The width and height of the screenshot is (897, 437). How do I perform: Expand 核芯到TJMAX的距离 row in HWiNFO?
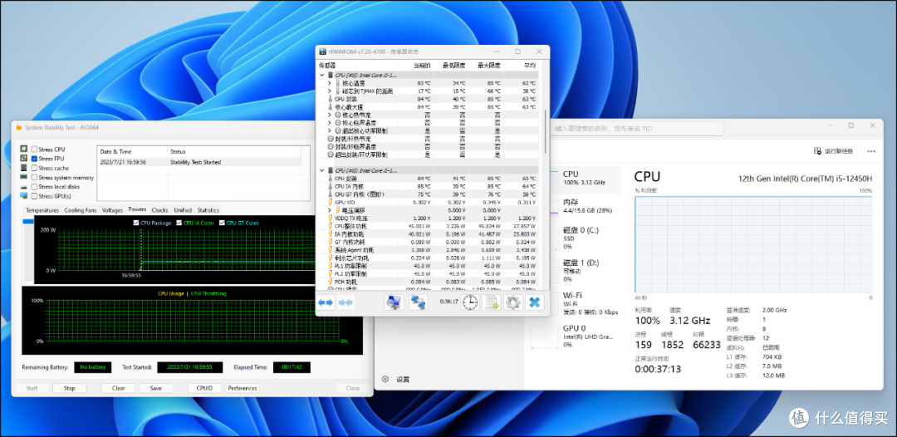click(330, 91)
